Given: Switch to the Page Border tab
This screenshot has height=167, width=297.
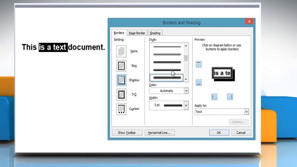Looking at the screenshot, I should [x=137, y=33].
